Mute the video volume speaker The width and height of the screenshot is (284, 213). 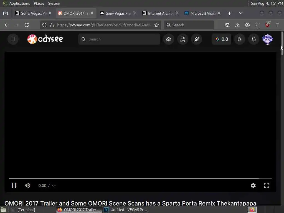pos(27,186)
